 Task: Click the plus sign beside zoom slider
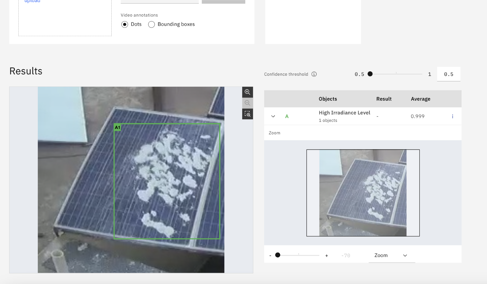tap(327, 255)
